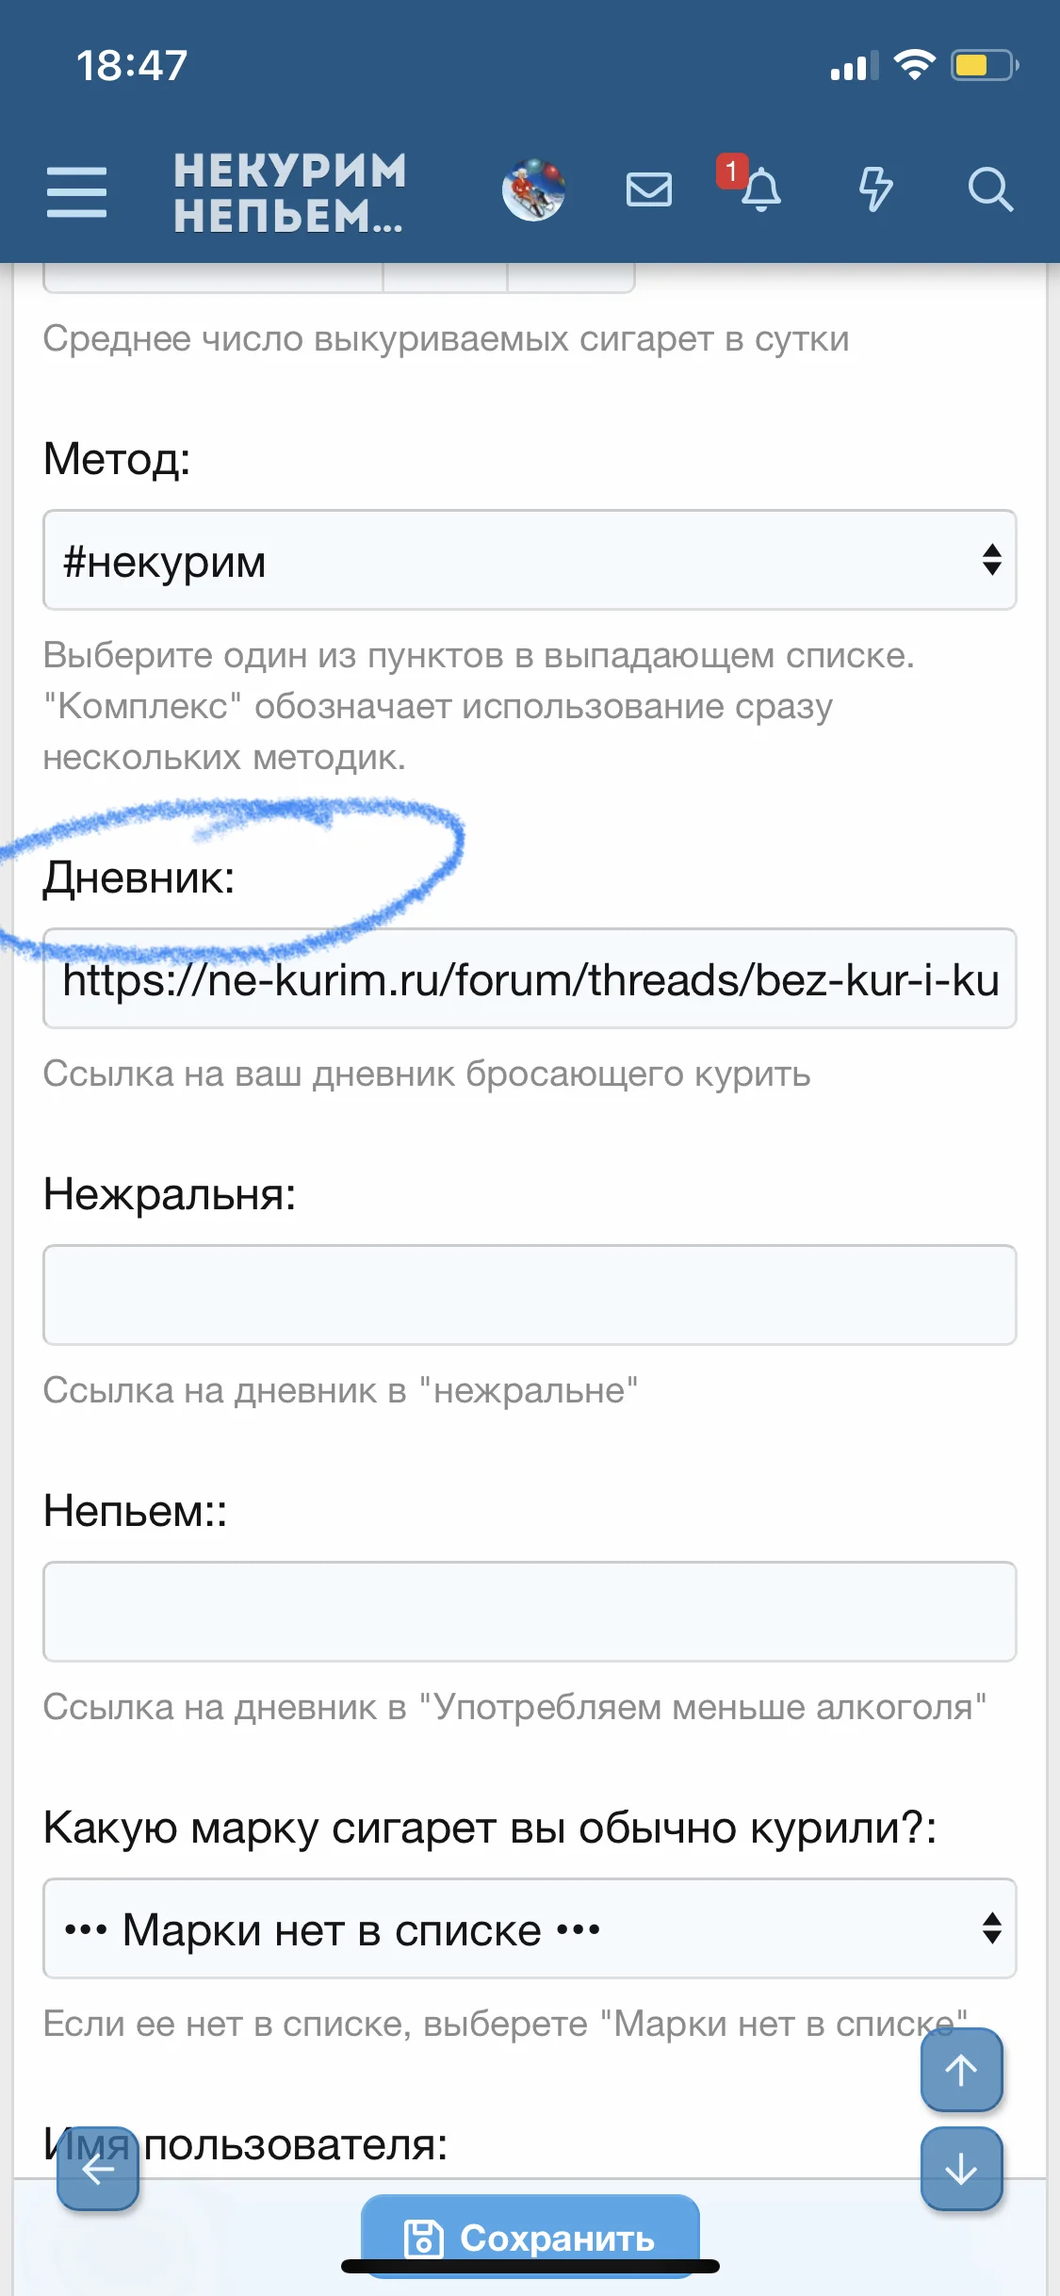Viewport: 1060px width, 2296px height.
Task: Tap the user avatar in header
Action: point(533,190)
